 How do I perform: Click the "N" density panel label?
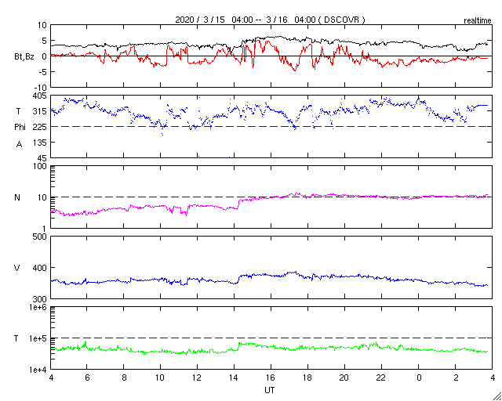pos(17,197)
